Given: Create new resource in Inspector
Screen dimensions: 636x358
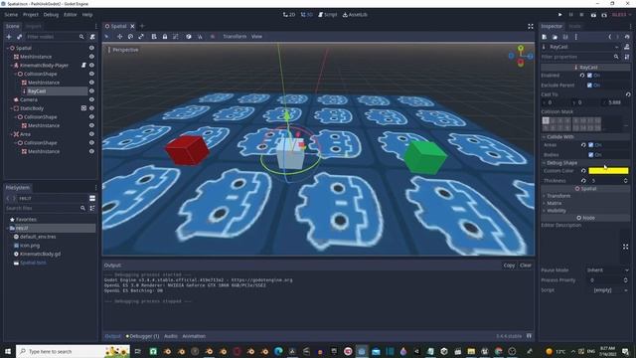Looking at the screenshot, I should click(x=545, y=37).
